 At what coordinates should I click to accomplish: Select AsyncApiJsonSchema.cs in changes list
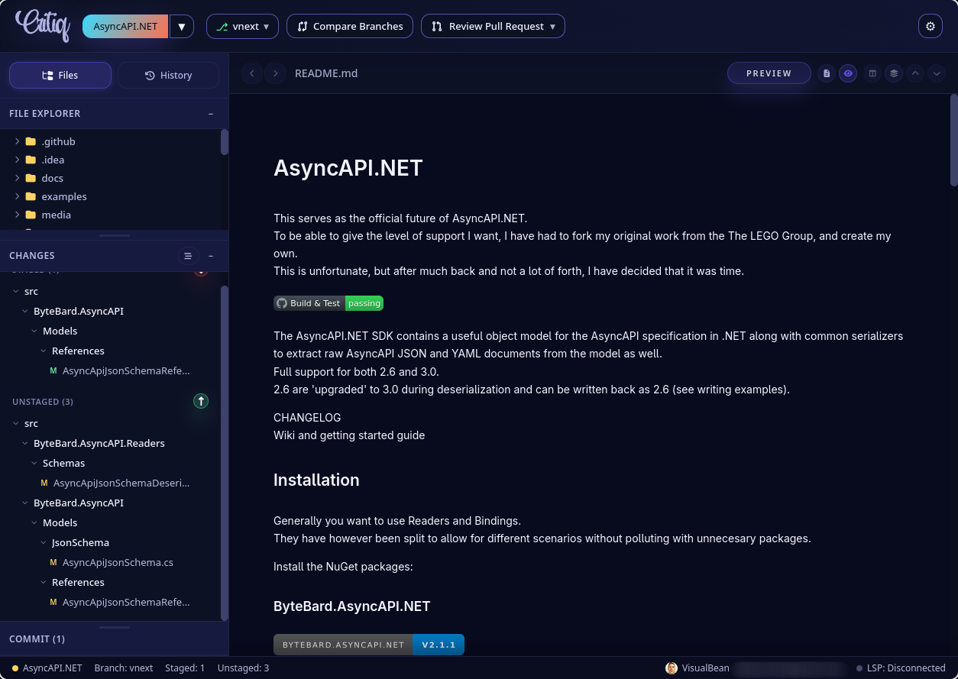pos(117,562)
